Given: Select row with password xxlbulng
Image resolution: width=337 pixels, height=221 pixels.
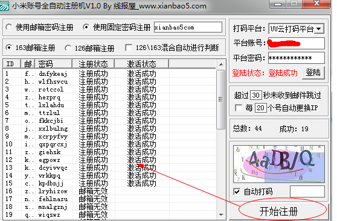Looking at the screenshot, I should click(x=109, y=129).
